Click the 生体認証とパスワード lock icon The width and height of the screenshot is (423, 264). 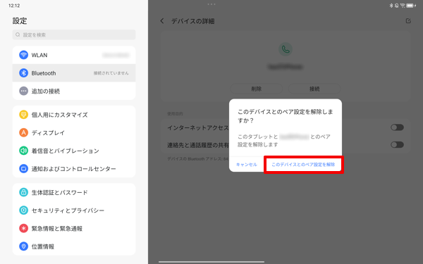tap(23, 192)
